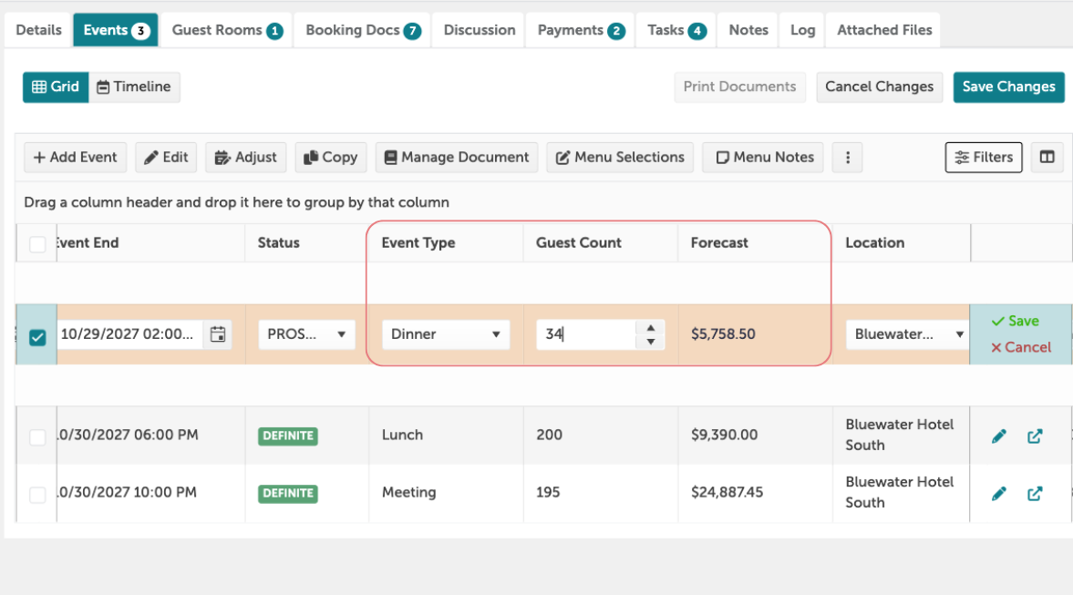Viewport: 1073px width, 595px height.
Task: Open the column chooser icon
Action: coord(1047,158)
